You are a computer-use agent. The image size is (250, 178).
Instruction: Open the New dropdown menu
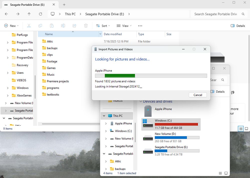(11, 26)
